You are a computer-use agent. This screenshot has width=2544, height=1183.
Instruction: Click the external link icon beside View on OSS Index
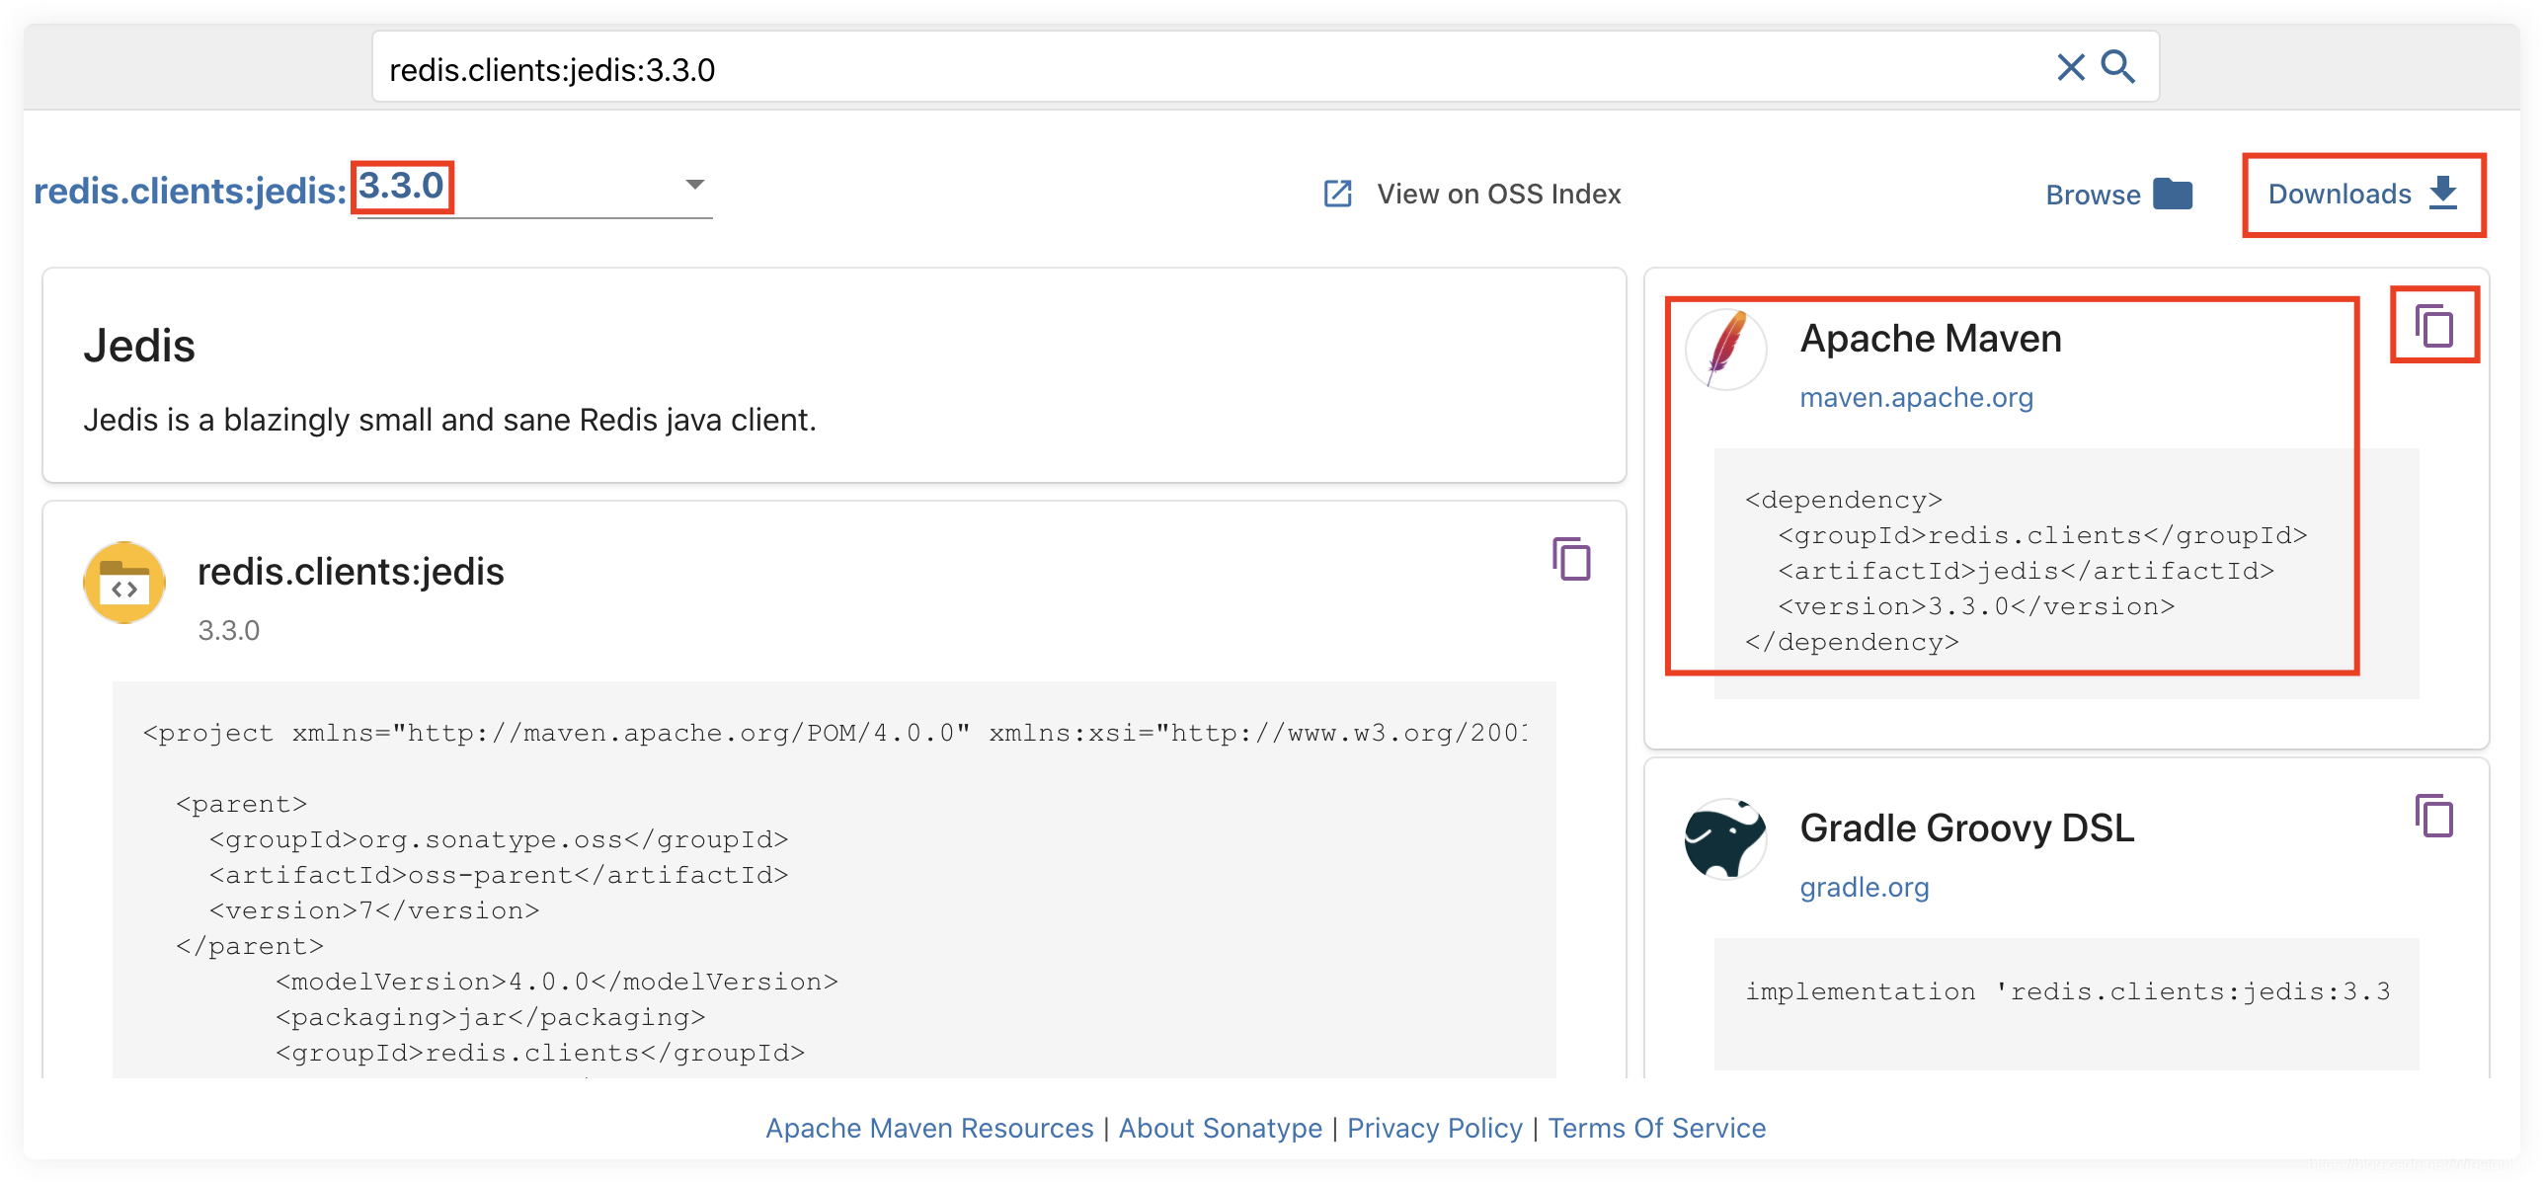[1337, 194]
